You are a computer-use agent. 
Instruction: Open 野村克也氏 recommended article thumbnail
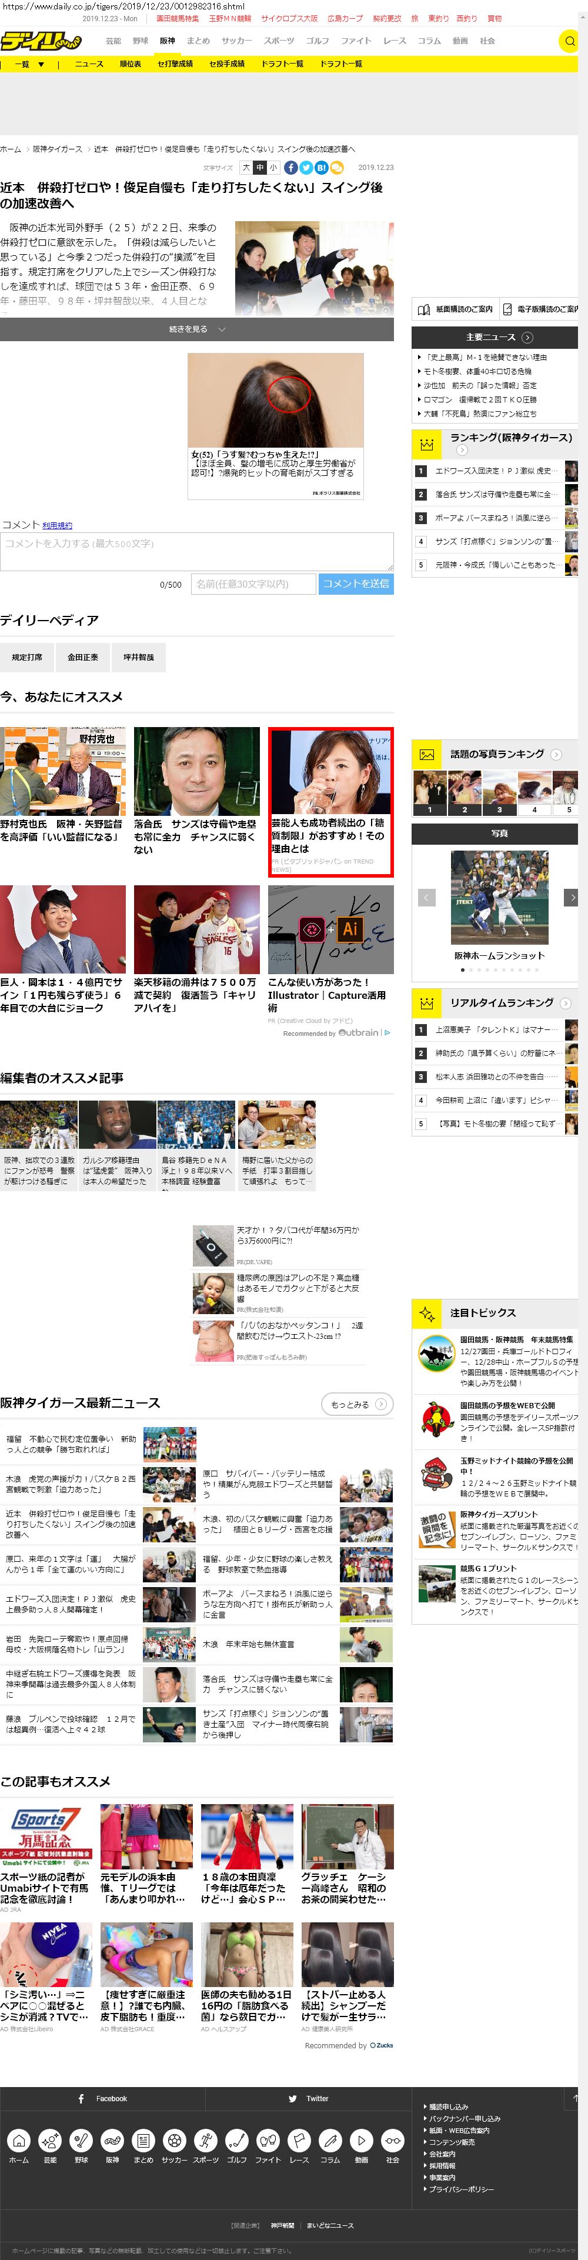(62, 771)
